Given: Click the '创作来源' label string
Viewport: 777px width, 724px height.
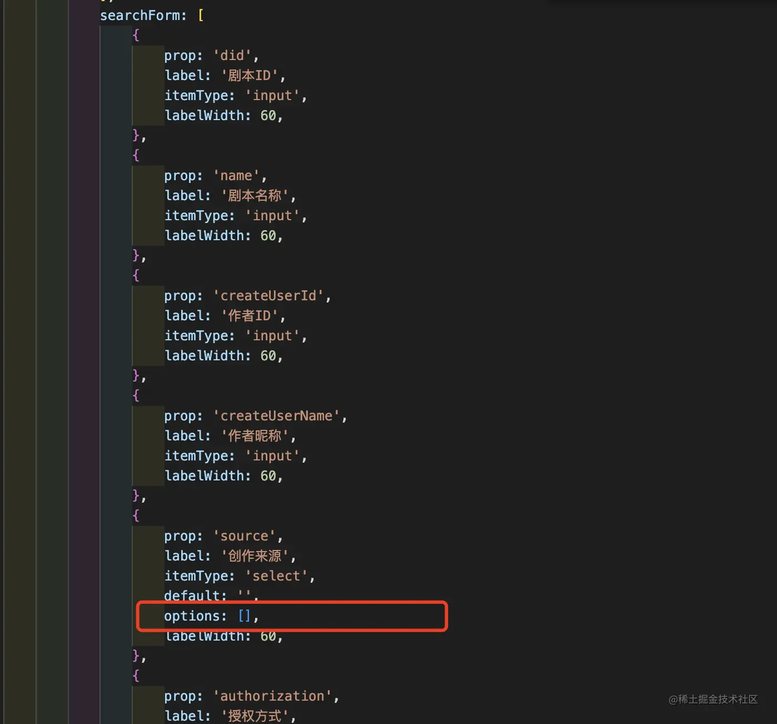Looking at the screenshot, I should tap(255, 556).
